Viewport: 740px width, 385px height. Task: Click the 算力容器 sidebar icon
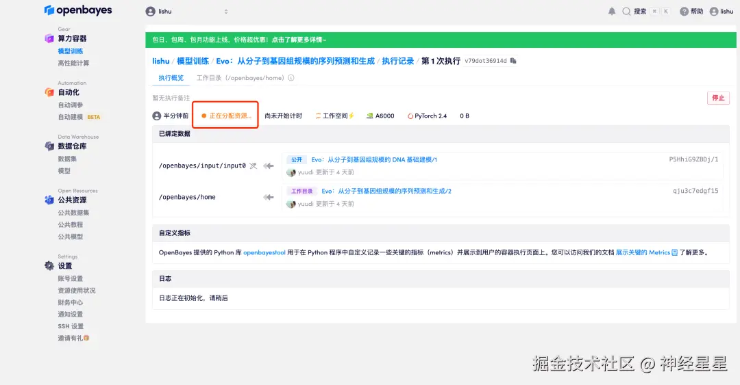click(x=49, y=39)
